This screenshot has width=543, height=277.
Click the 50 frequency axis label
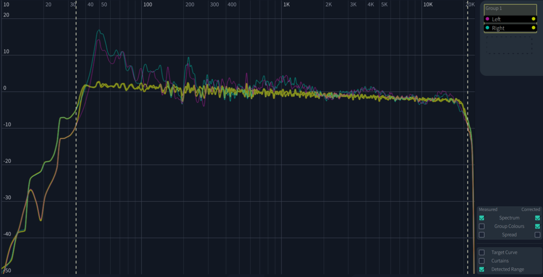(104, 4)
